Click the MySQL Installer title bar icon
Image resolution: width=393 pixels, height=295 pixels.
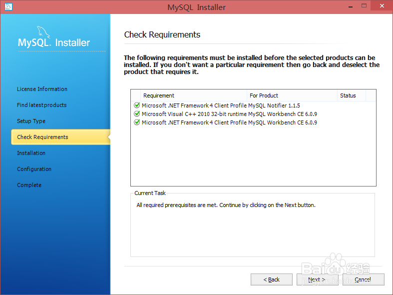pyautogui.click(x=8, y=7)
